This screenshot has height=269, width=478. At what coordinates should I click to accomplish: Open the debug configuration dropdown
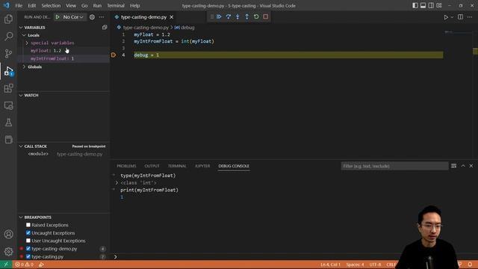point(73,17)
